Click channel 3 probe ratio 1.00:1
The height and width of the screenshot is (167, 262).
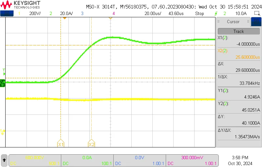(158, 163)
